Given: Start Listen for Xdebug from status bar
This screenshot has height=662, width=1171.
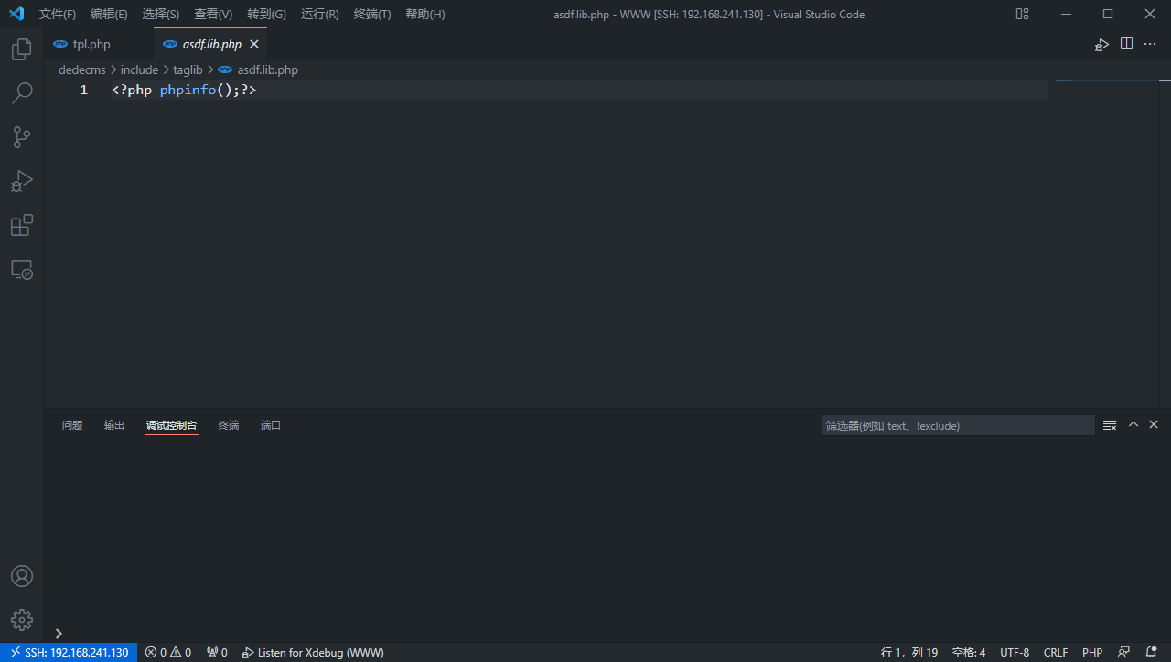Looking at the screenshot, I should [313, 652].
